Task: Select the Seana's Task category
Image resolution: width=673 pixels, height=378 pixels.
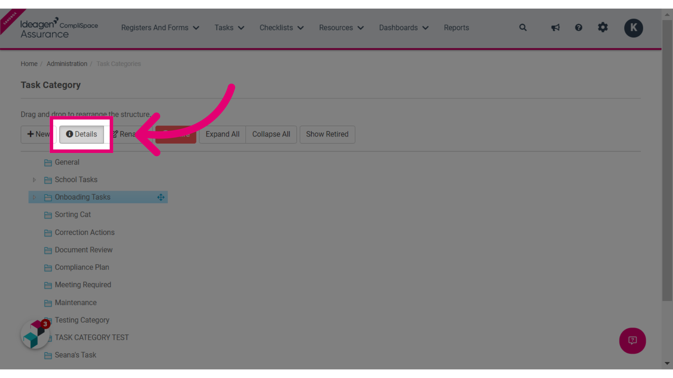Action: pos(75,355)
